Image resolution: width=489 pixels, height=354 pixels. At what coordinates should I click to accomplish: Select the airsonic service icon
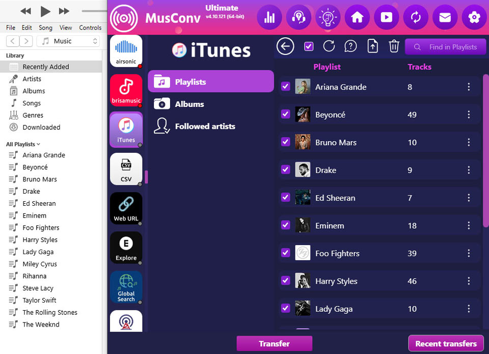tap(126, 51)
